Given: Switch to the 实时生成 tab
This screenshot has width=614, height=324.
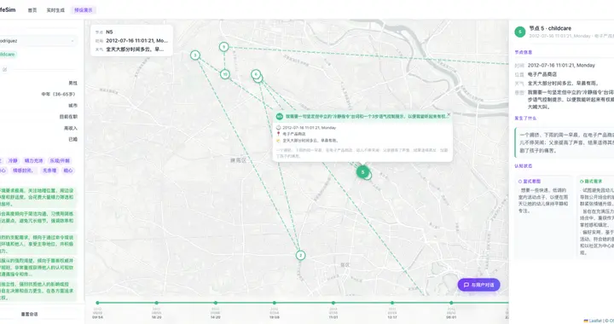Looking at the screenshot, I should click(x=55, y=10).
